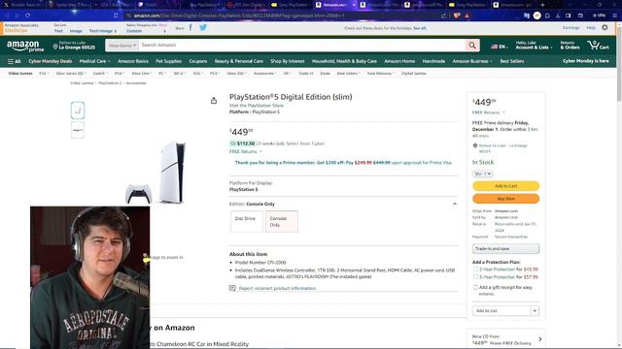The image size is (622, 349).
Task: Open the Custom link type dropdown
Action: [146, 31]
